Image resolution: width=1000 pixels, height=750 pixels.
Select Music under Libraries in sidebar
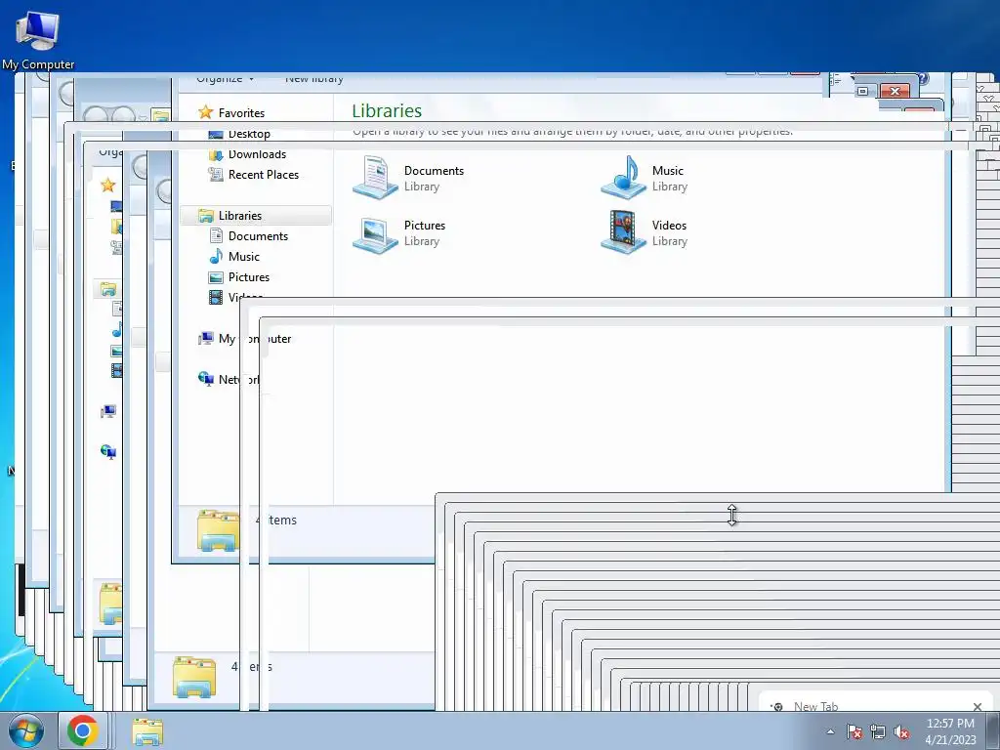pos(243,257)
